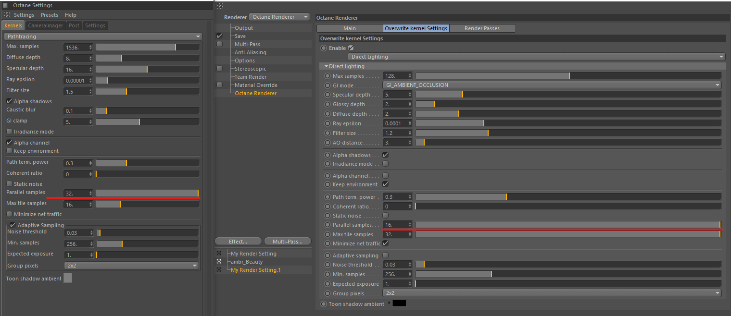Toggle Minimize net traffic in overwrite kernel settings

click(x=385, y=243)
